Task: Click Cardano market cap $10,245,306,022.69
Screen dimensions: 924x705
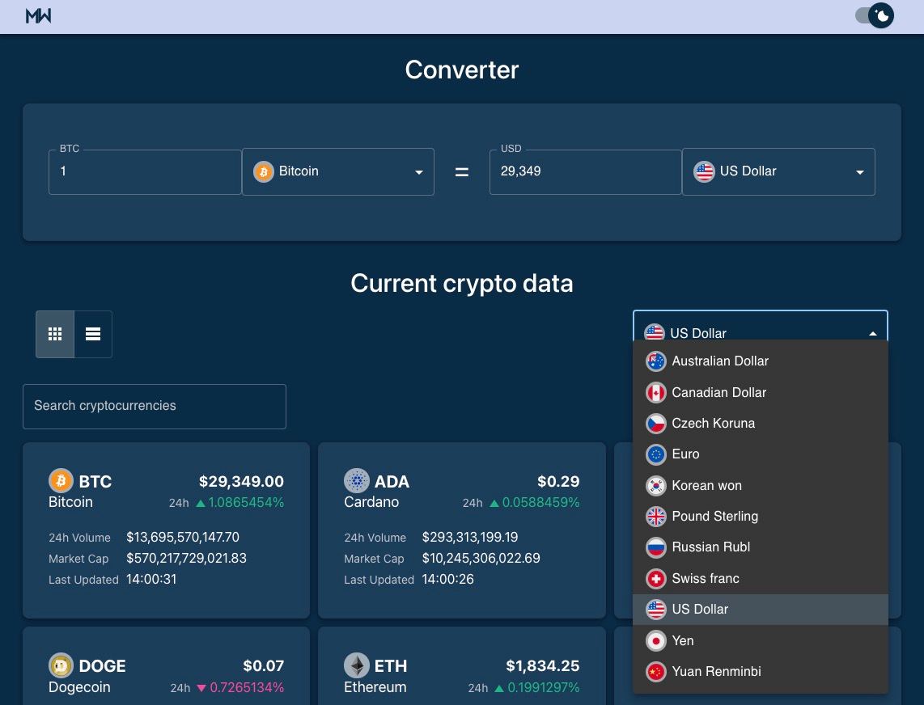Action: (x=481, y=559)
